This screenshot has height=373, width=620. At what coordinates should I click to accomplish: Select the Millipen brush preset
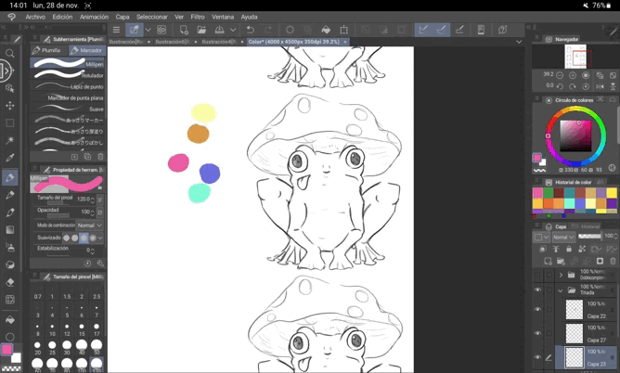(67, 64)
